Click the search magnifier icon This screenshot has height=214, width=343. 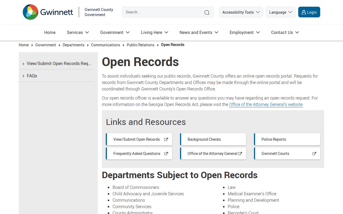[207, 12]
